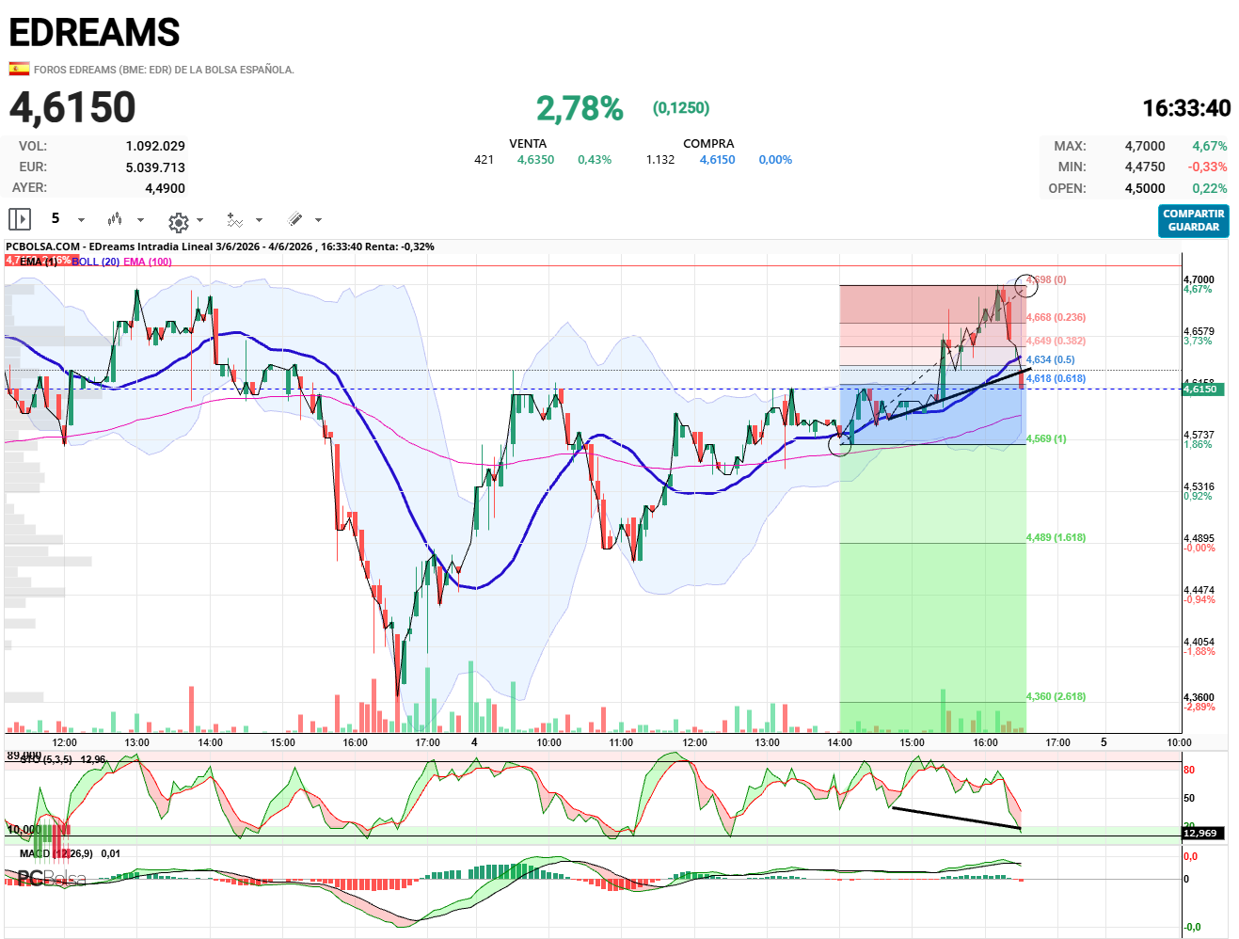Click the COMPARTIR GUARDAR button
This screenshot has width=1239, height=939.
[x=1193, y=221]
